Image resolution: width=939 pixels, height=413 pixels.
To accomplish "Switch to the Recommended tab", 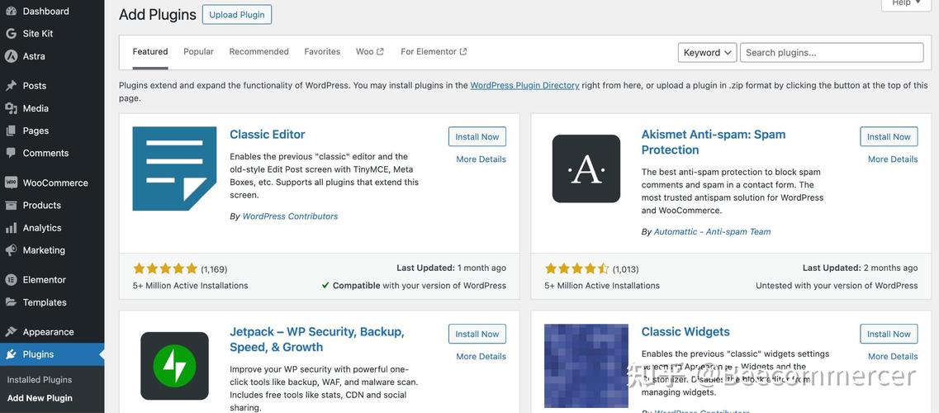I will 258,51.
